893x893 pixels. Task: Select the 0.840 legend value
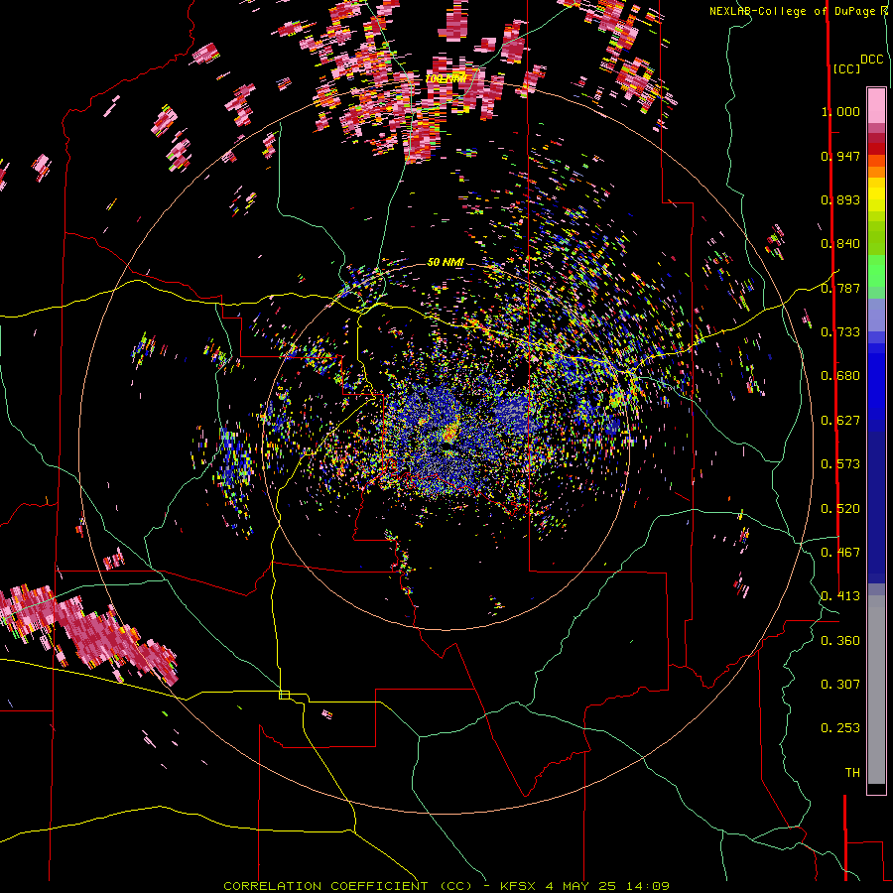(840, 244)
